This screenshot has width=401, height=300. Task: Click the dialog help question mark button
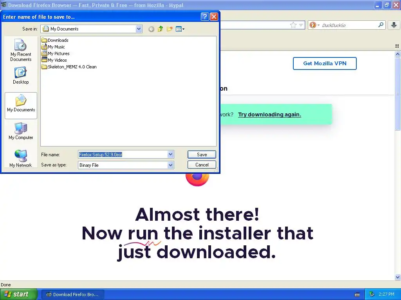click(x=205, y=16)
